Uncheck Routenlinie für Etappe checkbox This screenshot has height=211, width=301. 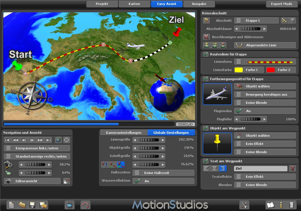(206, 54)
